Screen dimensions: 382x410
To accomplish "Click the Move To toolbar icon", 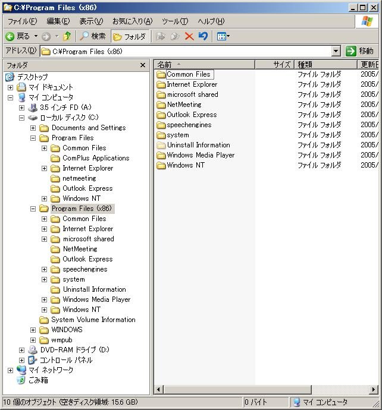I will tap(160, 36).
